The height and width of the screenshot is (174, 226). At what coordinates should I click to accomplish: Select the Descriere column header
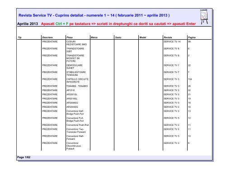[47, 37]
